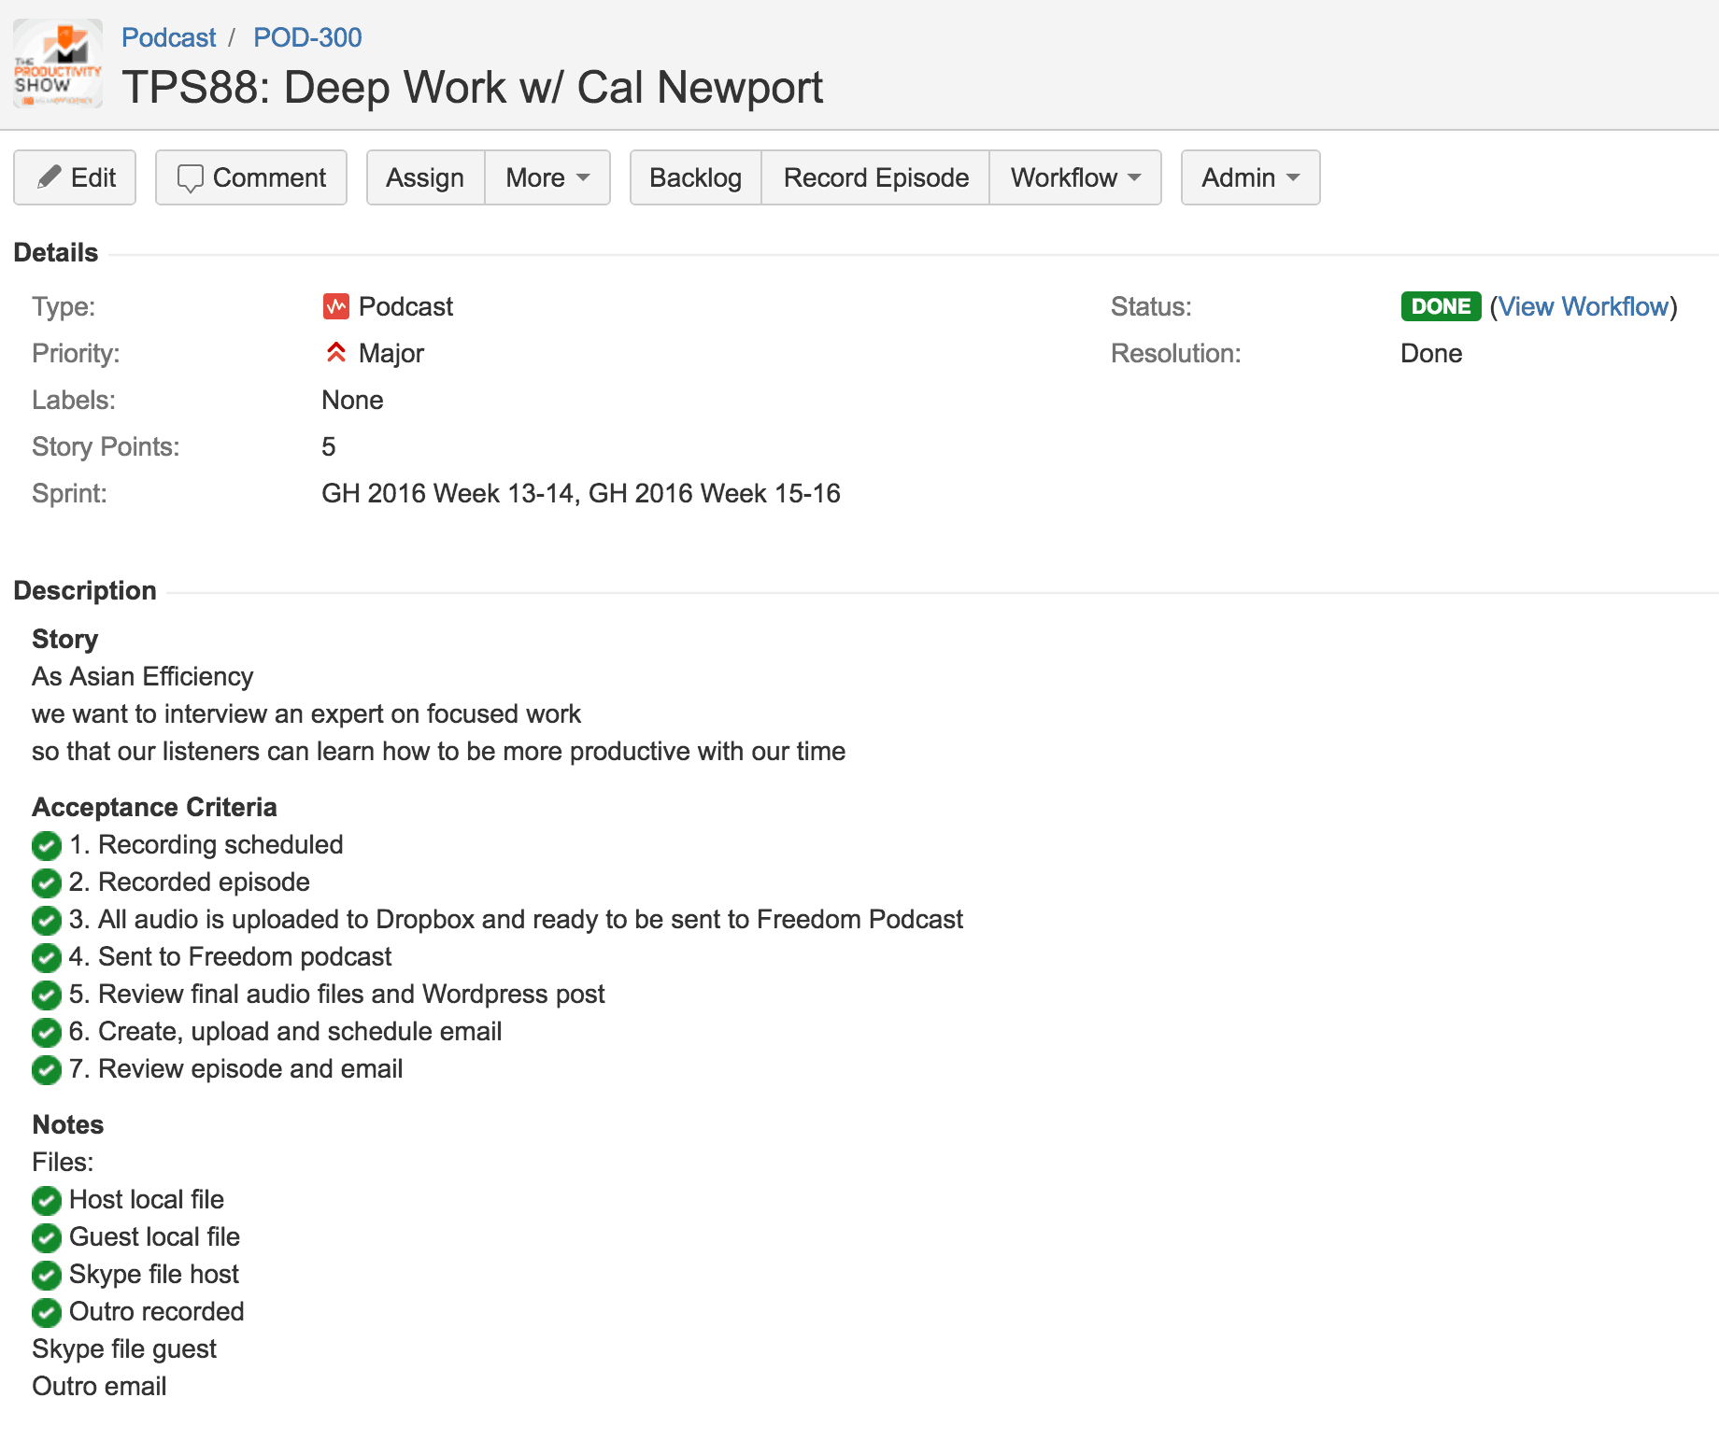Screen dimensions: 1719x1440
Task: Click the check icon beside Recorded episode
Action: click(47, 882)
